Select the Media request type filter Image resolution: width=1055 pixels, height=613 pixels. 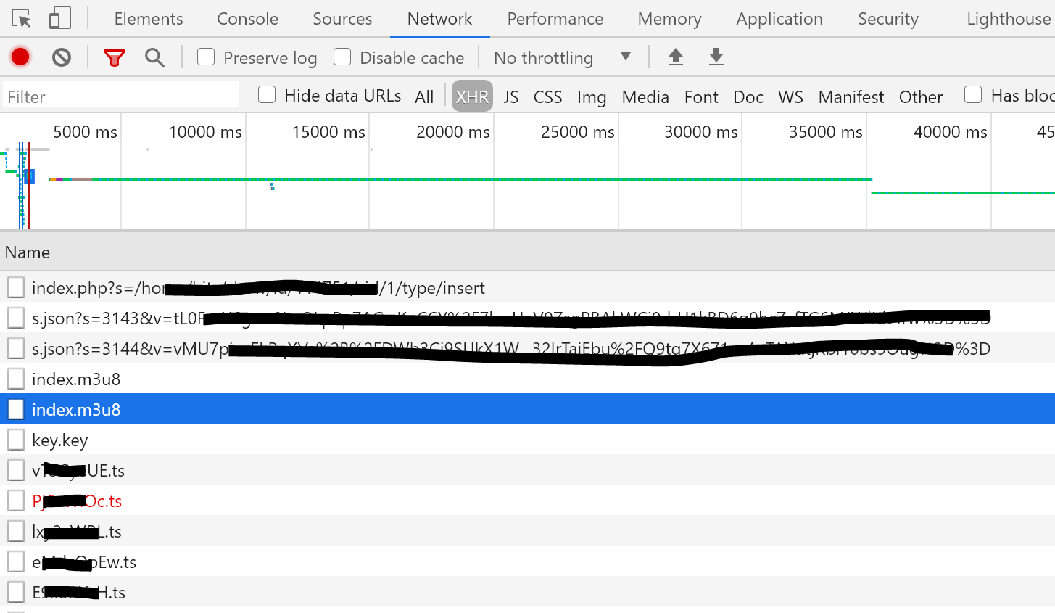click(645, 96)
